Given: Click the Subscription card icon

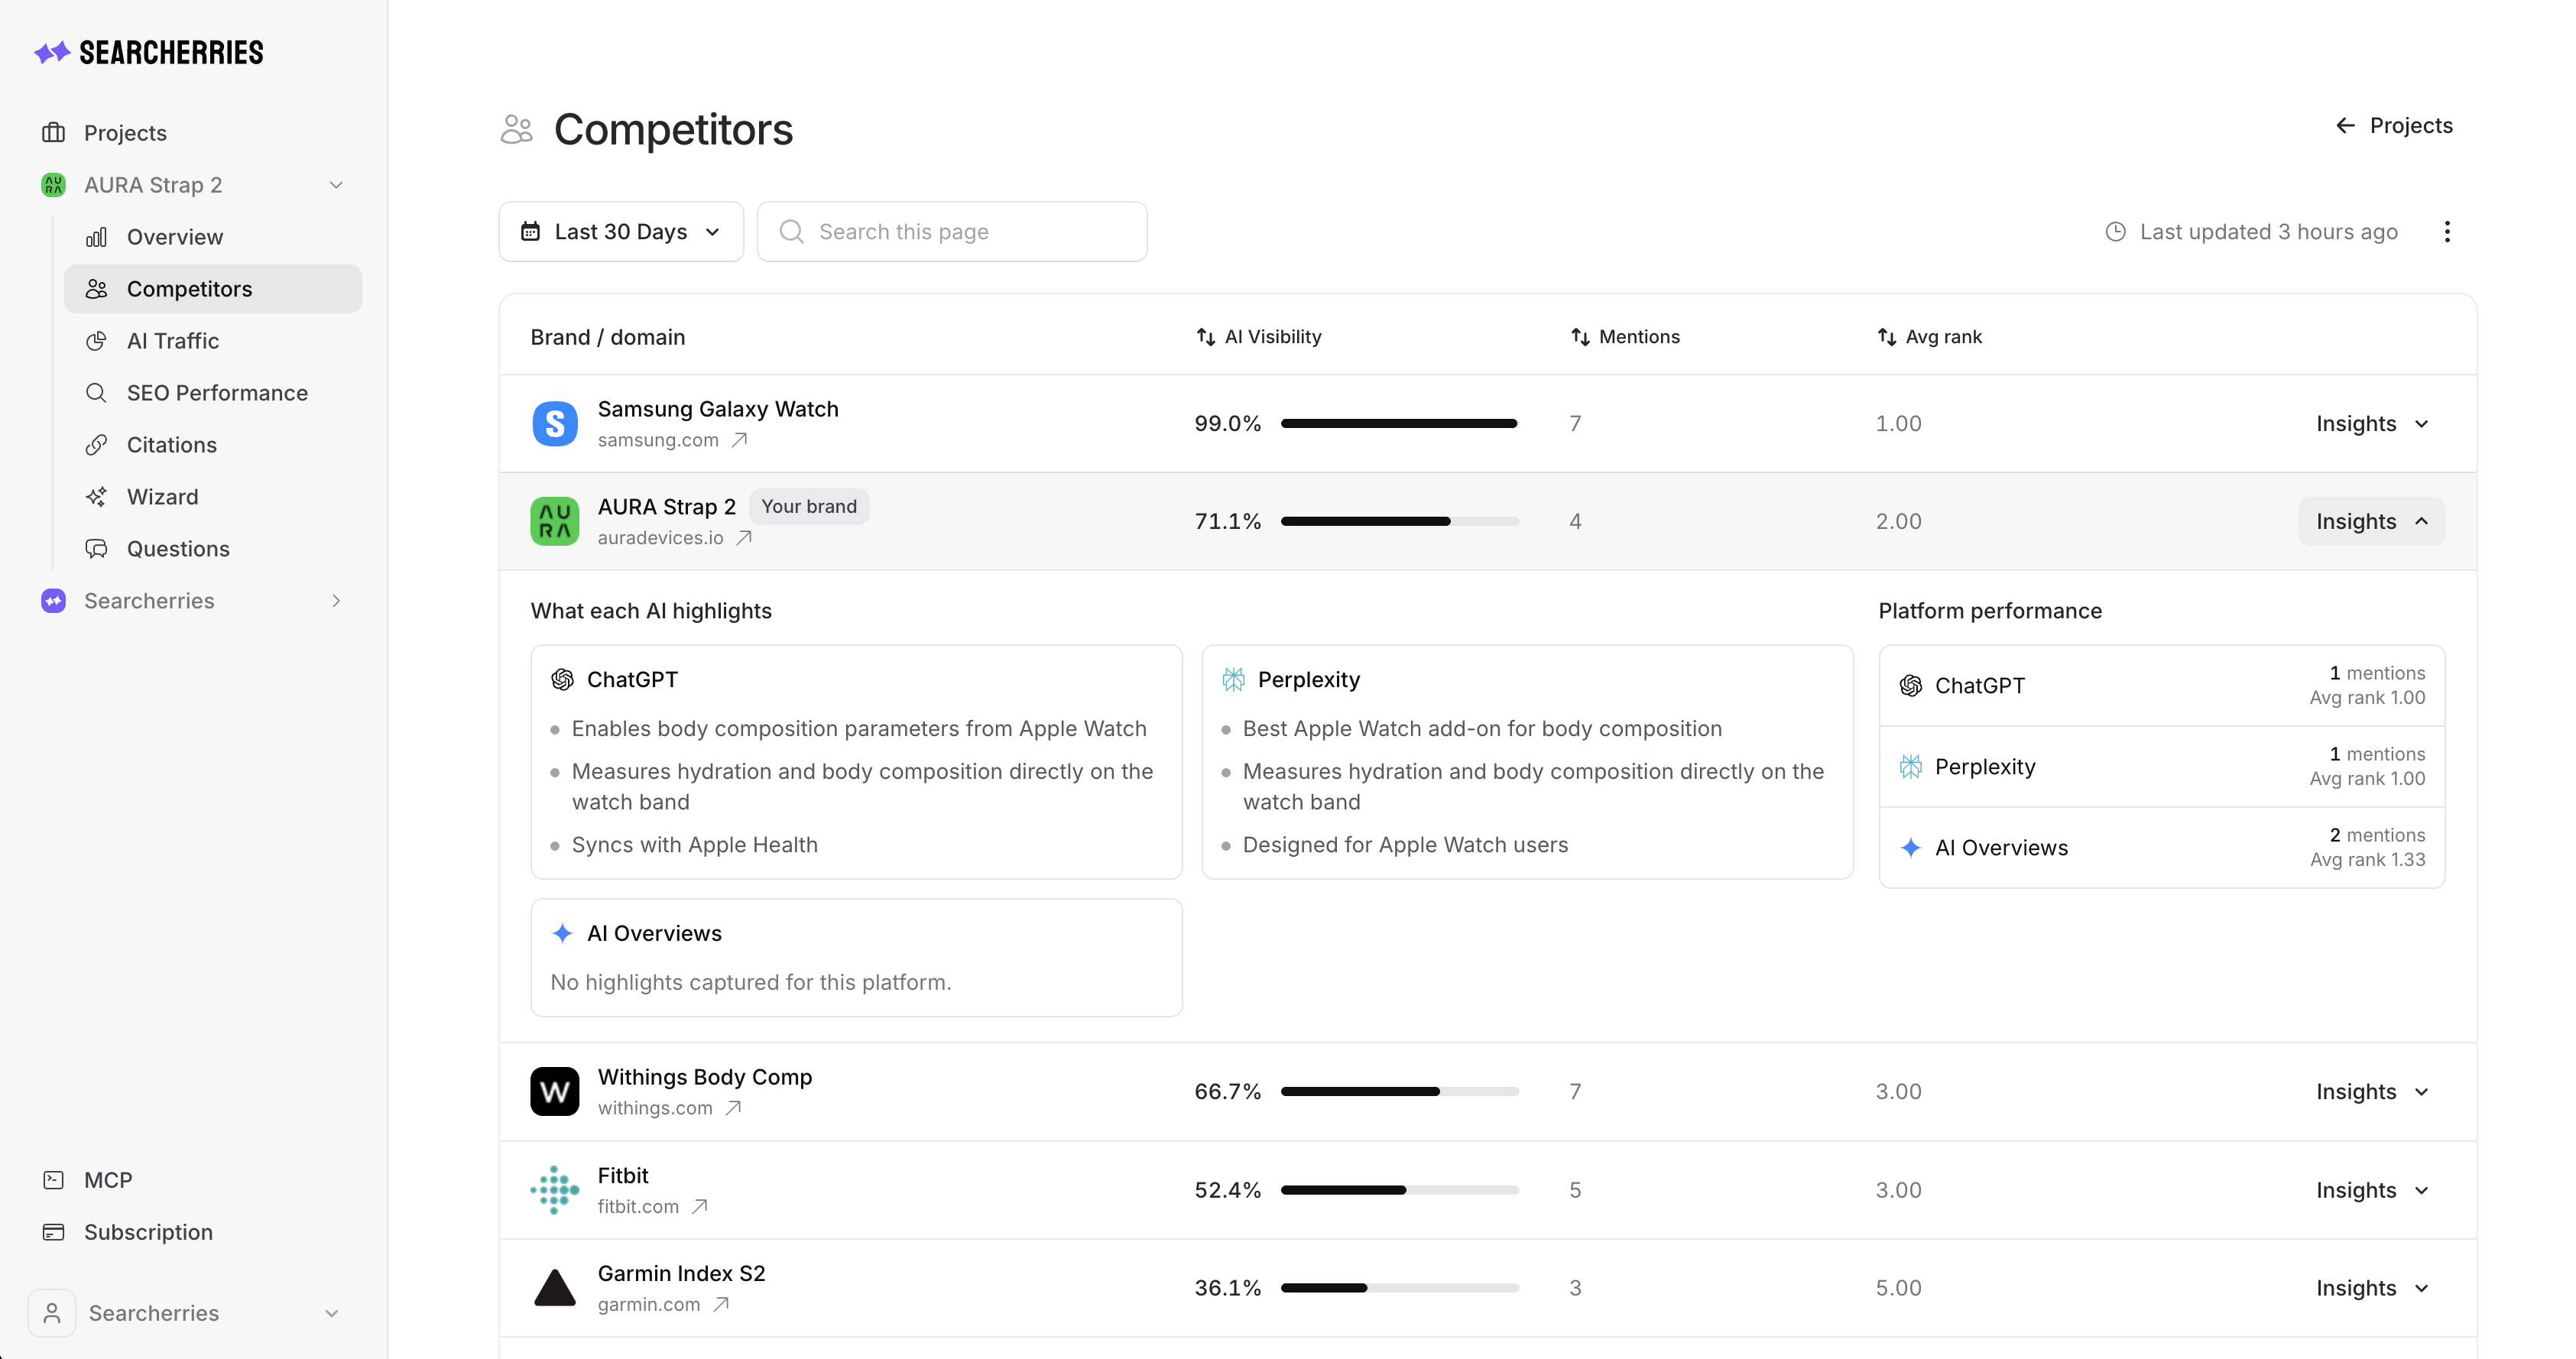Looking at the screenshot, I should point(54,1232).
